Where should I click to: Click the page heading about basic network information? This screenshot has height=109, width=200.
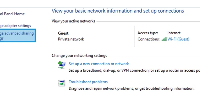coord(118,11)
